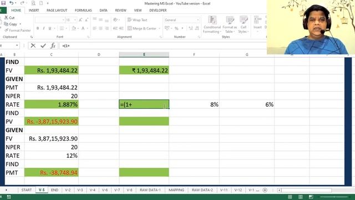The height and width of the screenshot is (200, 355).
Task: Cancel the formula entry with the X icon
Action: [x=33, y=46]
